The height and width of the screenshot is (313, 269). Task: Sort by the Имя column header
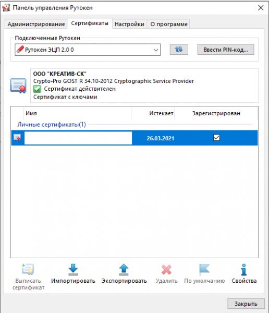click(x=78, y=113)
